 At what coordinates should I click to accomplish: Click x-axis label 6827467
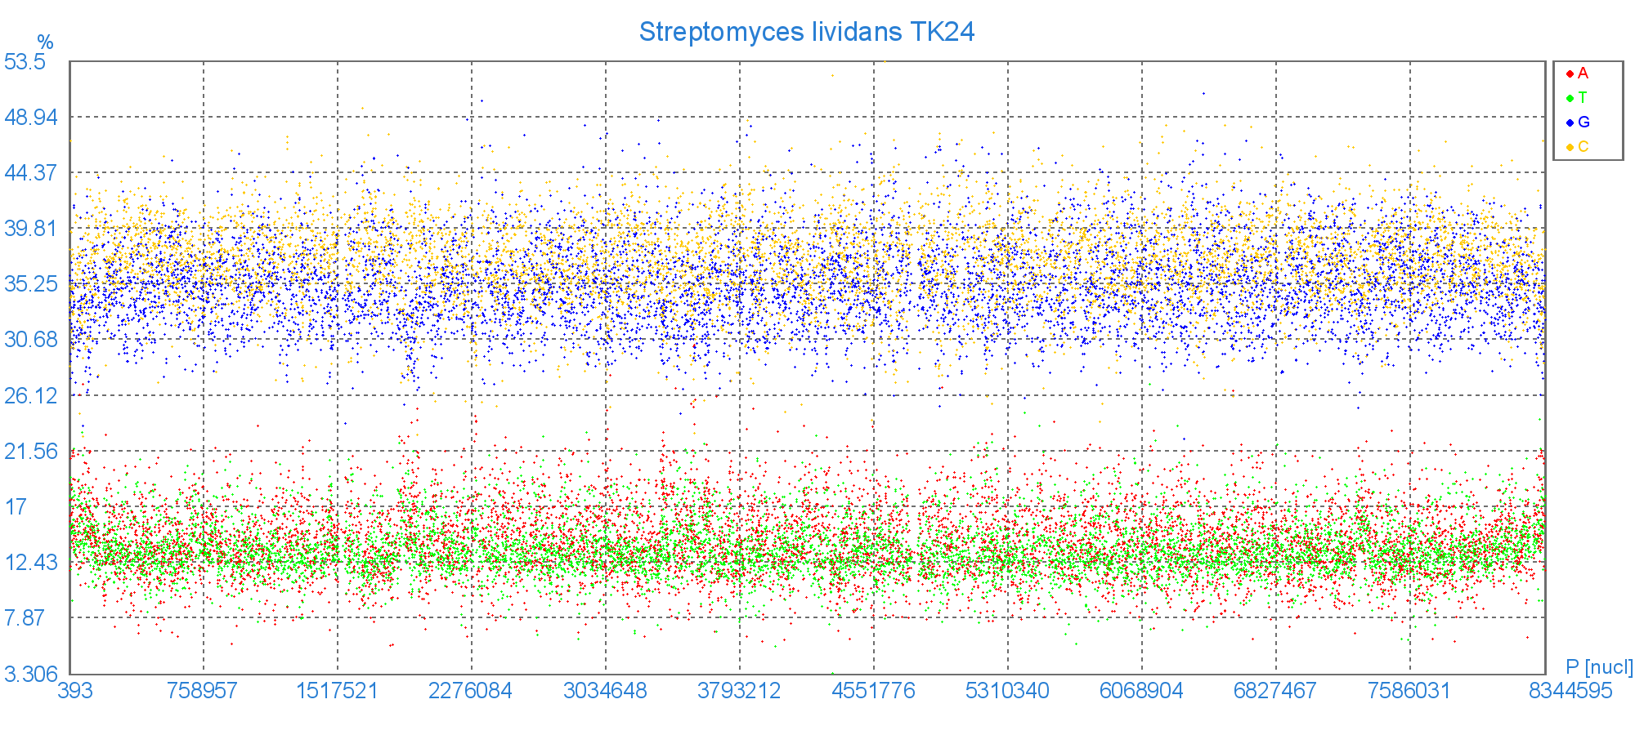click(1275, 691)
